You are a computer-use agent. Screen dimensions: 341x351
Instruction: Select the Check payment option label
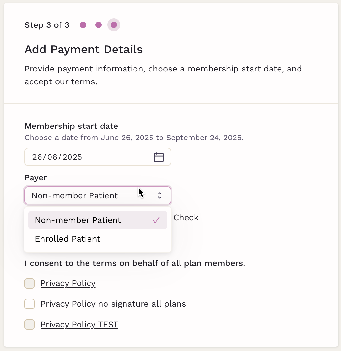tap(186, 218)
